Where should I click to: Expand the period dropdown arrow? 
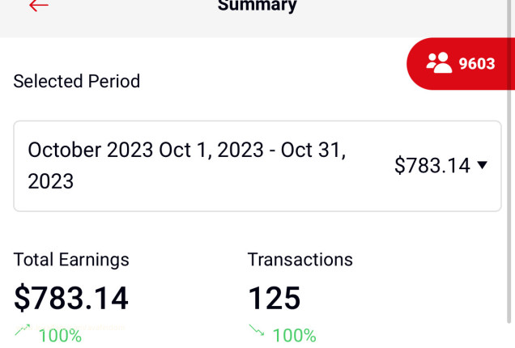pos(483,165)
